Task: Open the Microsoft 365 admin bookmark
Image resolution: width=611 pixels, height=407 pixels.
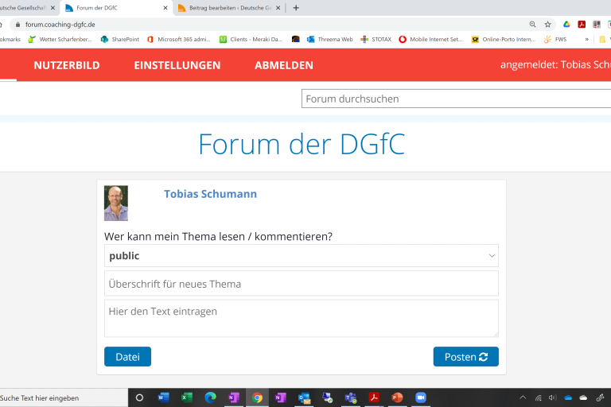Action: point(179,39)
